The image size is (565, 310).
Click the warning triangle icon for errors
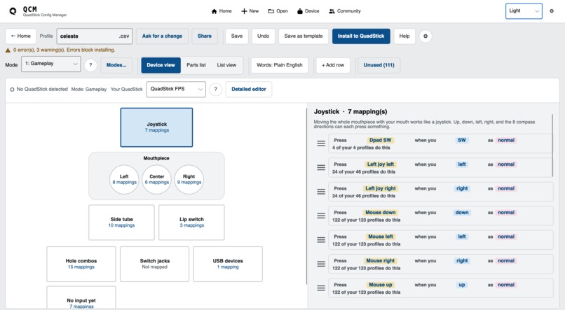(8, 50)
